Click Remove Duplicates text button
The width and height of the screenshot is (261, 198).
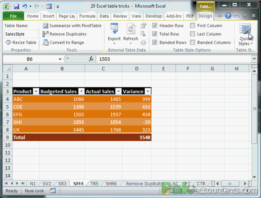click(x=68, y=34)
